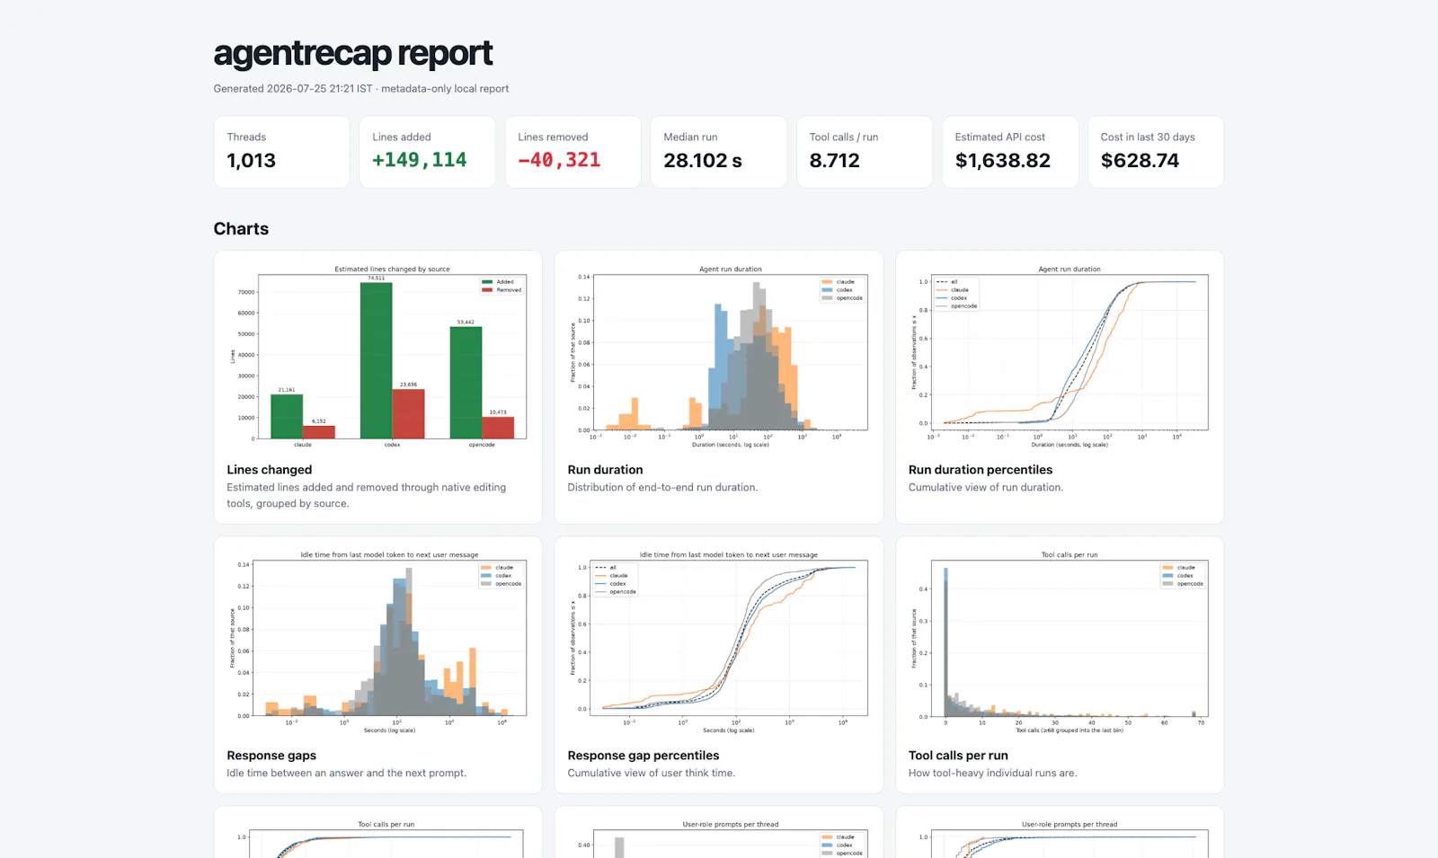Click the Estimated API cost label
Image resolution: width=1438 pixels, height=858 pixels.
(1000, 137)
